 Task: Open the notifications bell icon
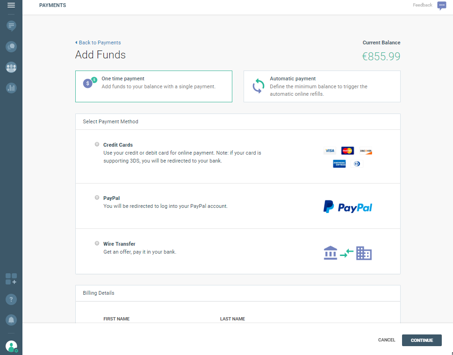[11, 320]
